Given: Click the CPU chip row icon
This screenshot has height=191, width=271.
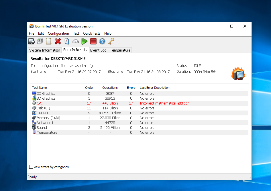Looking at the screenshot, I should tap(34, 103).
